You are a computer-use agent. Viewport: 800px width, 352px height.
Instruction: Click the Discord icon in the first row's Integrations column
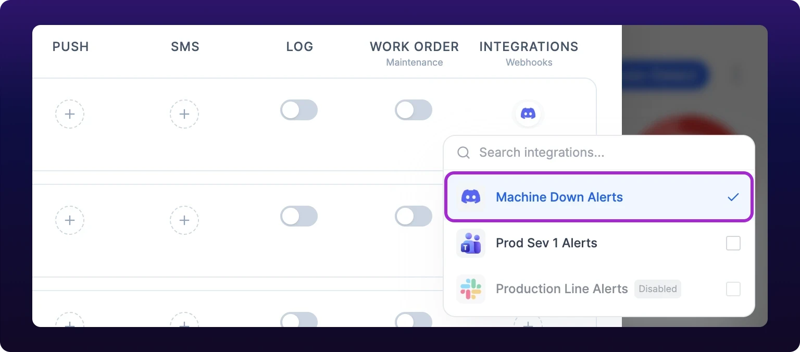click(528, 114)
